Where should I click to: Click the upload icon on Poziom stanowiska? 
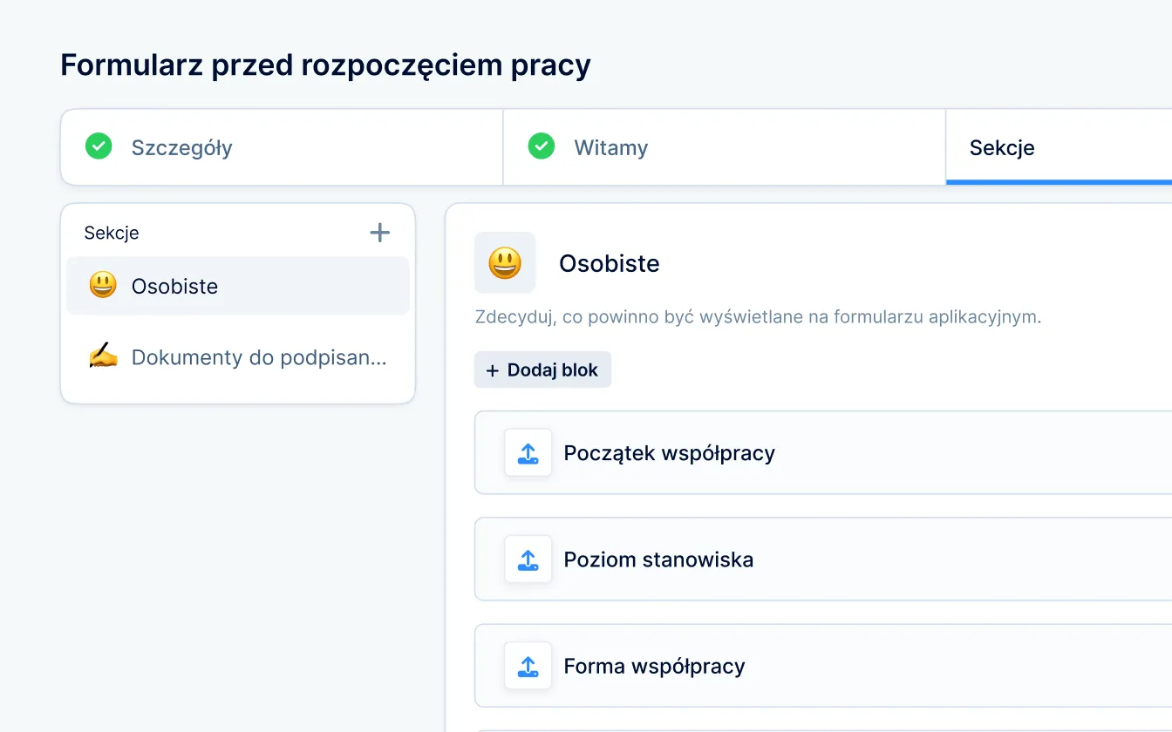pos(528,559)
